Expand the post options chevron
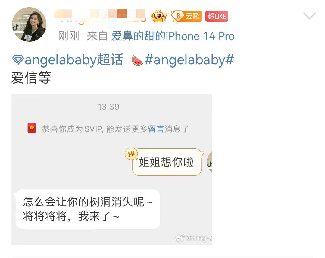The width and height of the screenshot is (325, 258). click(309, 16)
